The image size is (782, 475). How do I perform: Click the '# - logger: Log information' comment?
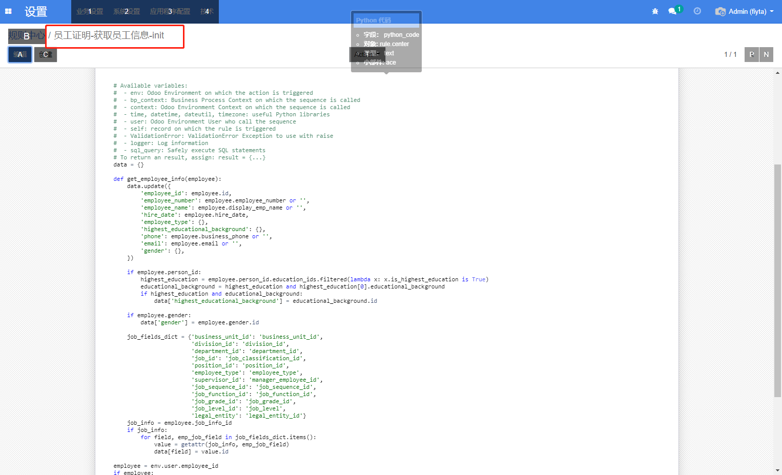(161, 143)
